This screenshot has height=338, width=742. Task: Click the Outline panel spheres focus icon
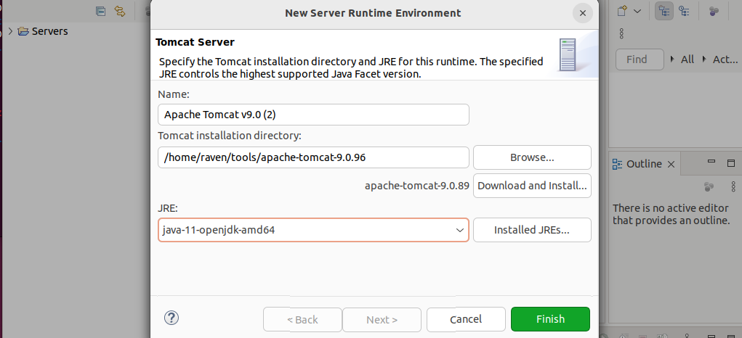[709, 187]
